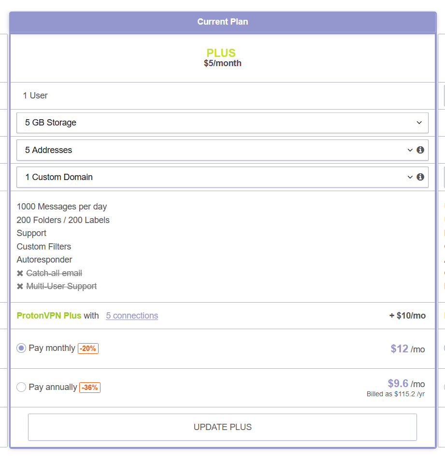Click the UPDATE PLUS button
The width and height of the screenshot is (445, 459).
pyautogui.click(x=222, y=427)
